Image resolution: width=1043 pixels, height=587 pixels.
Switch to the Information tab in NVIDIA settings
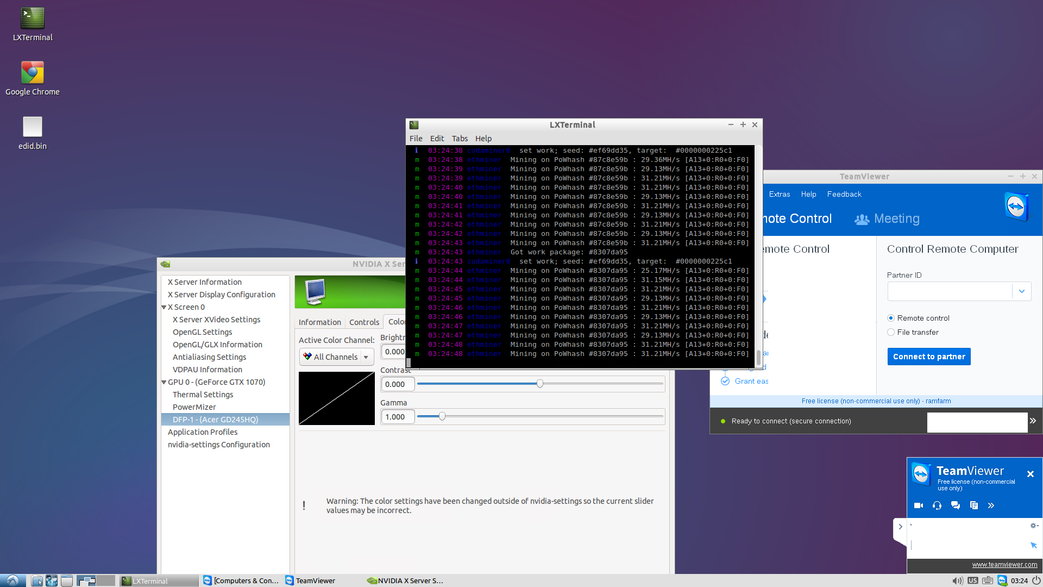(x=320, y=322)
